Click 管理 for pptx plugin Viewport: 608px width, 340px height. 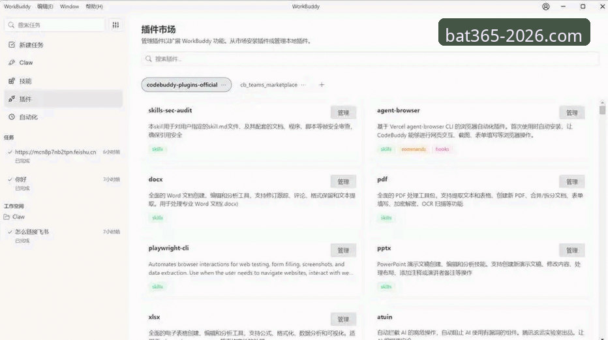tap(572, 251)
